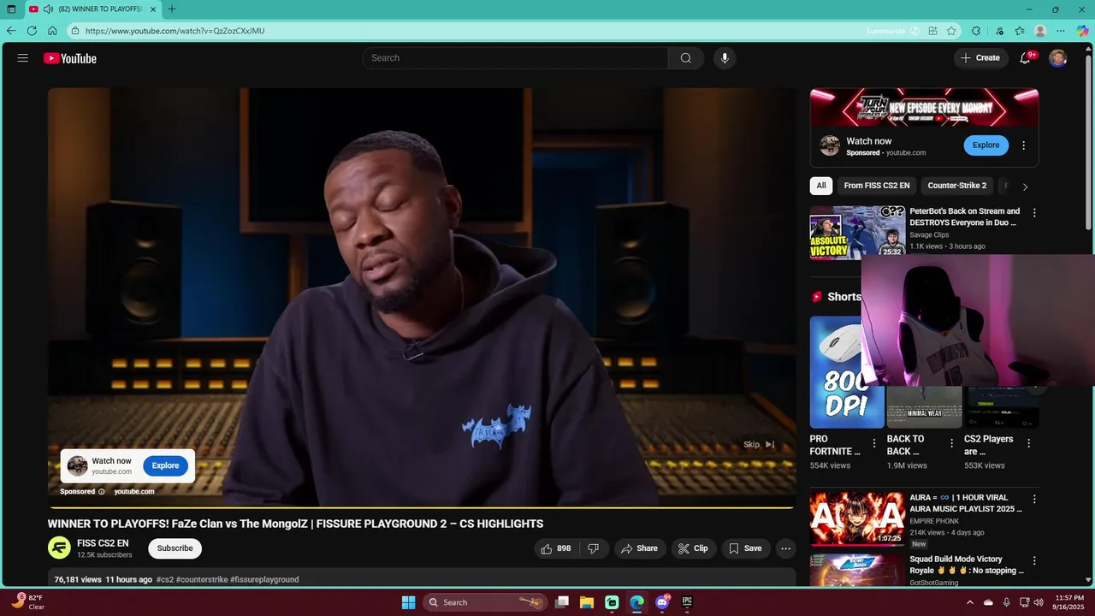The height and width of the screenshot is (616, 1095).
Task: Select the Counter-Strike 2 filter chip
Action: 957,186
